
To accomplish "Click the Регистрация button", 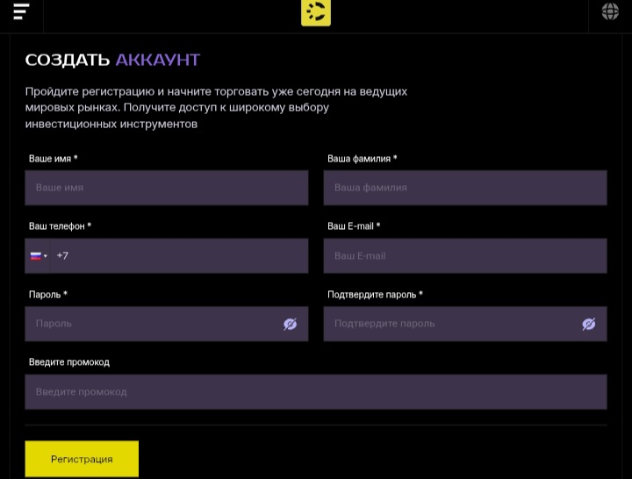I will click(x=82, y=459).
